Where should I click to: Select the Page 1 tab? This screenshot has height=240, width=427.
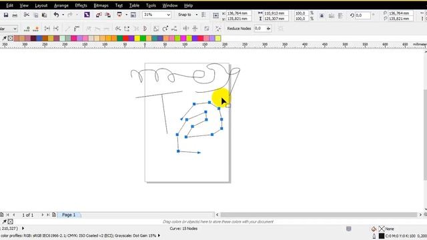[x=69, y=215]
